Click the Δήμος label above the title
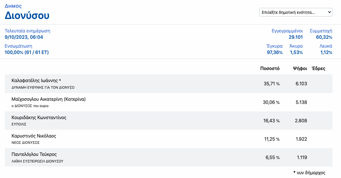The height and width of the screenshot is (178, 341). pyautogui.click(x=13, y=6)
